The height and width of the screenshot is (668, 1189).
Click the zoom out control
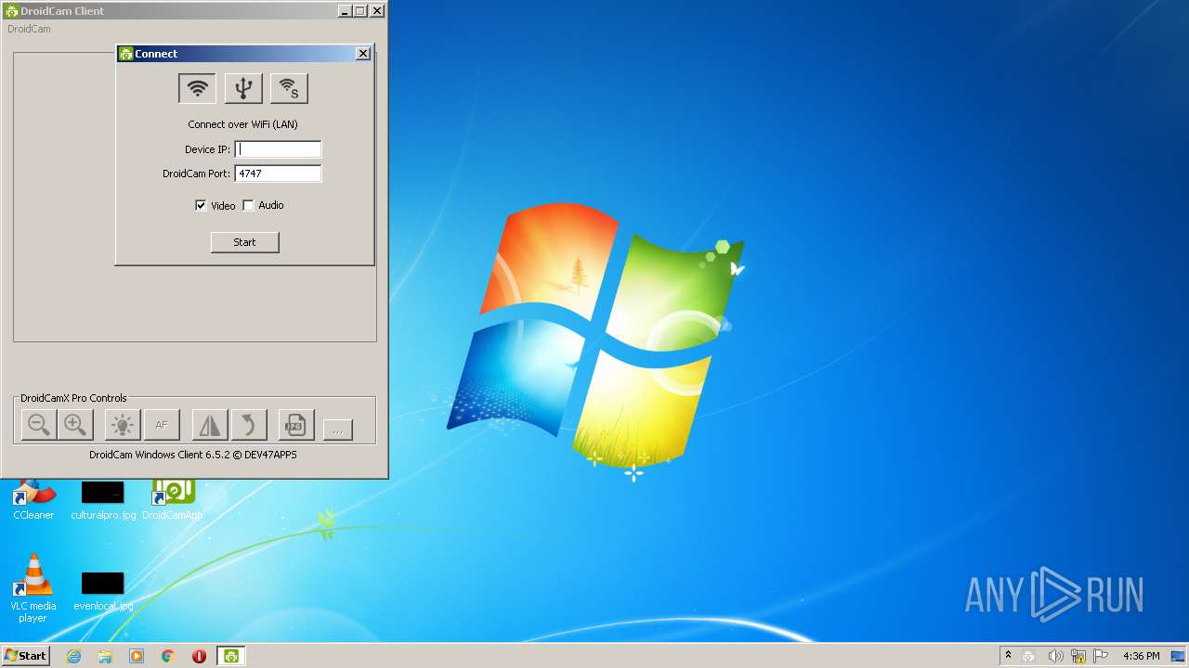pos(39,425)
